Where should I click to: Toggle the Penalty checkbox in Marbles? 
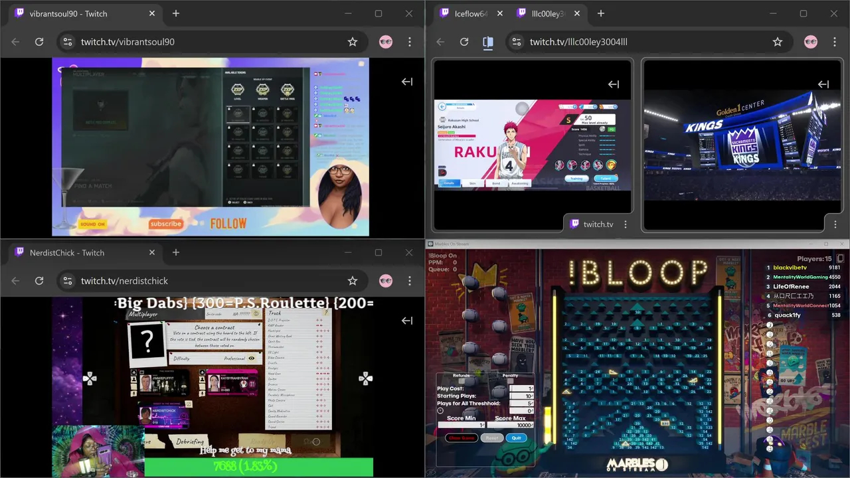[x=510, y=381]
